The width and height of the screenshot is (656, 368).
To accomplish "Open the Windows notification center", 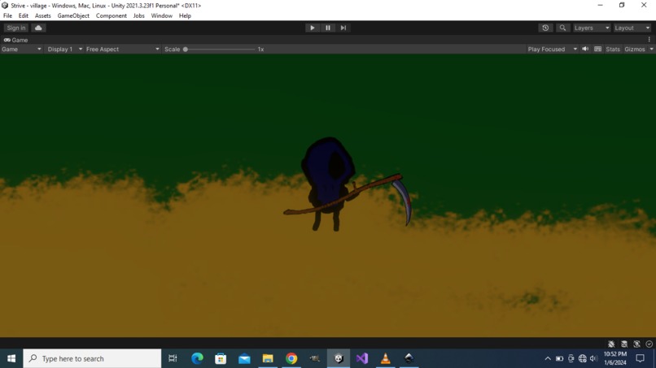I will tap(640, 358).
